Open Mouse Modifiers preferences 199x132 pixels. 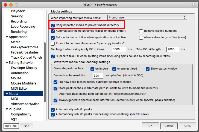[x=24, y=83]
